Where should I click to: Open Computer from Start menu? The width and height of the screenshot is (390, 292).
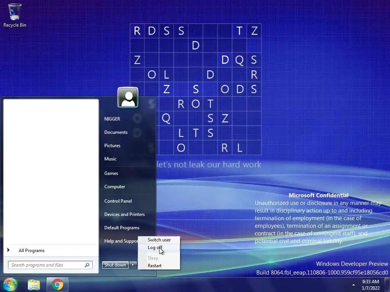click(114, 187)
